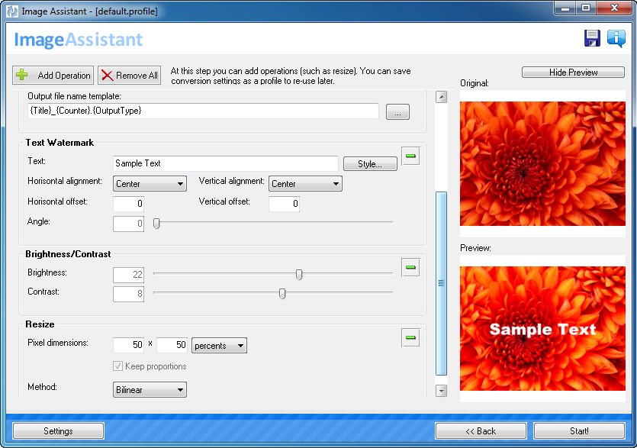Click the save profile floppy disk icon
Image resolution: width=637 pixels, height=448 pixels.
(x=592, y=39)
